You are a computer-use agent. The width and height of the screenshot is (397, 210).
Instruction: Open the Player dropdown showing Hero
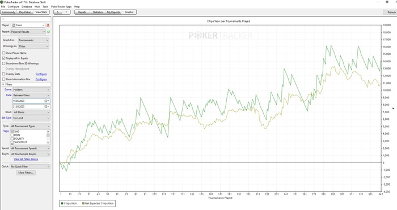point(28,25)
